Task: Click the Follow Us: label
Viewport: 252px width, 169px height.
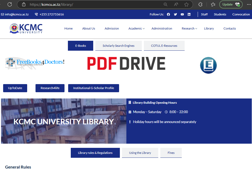Action: point(157,14)
